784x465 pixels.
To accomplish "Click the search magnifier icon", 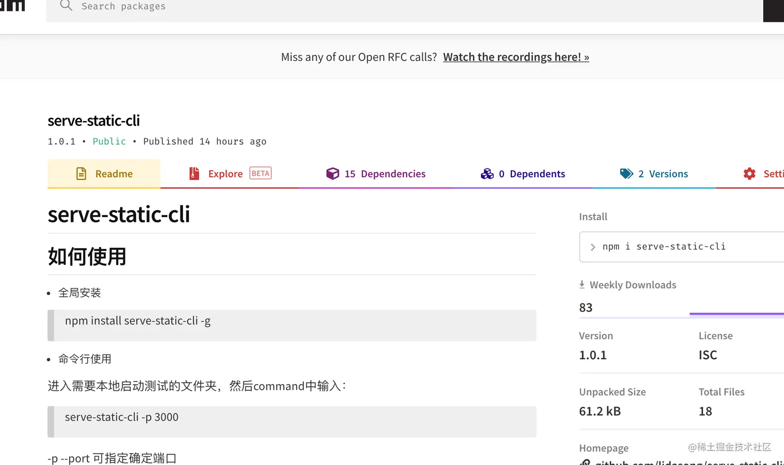I will pyautogui.click(x=66, y=6).
